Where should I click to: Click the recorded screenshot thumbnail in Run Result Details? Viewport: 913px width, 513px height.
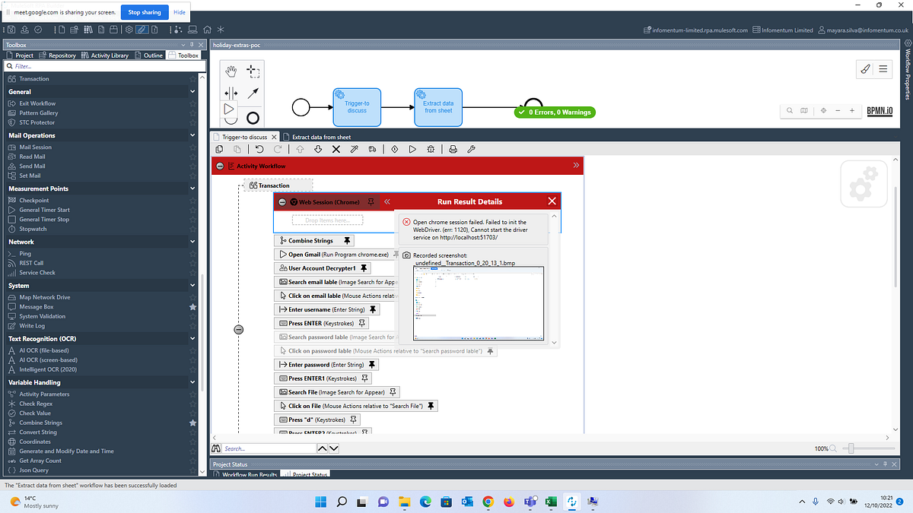click(478, 300)
